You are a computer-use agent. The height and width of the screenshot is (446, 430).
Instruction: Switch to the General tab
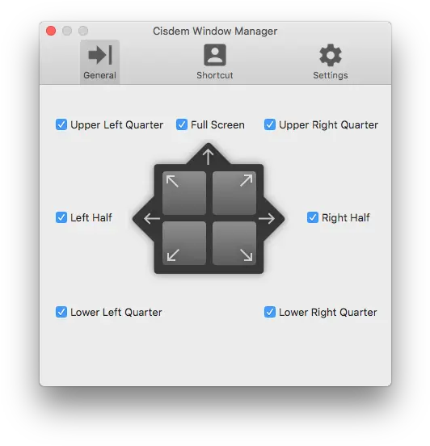click(x=99, y=61)
